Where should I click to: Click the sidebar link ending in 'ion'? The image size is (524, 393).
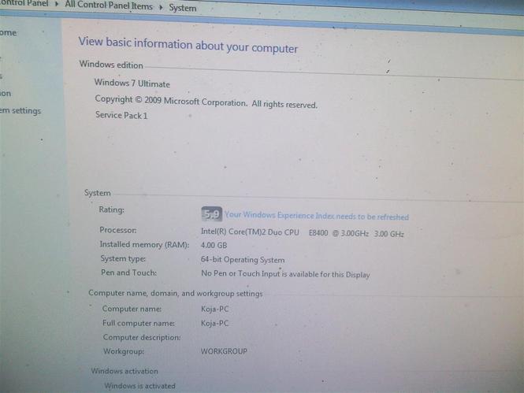[x=6, y=93]
